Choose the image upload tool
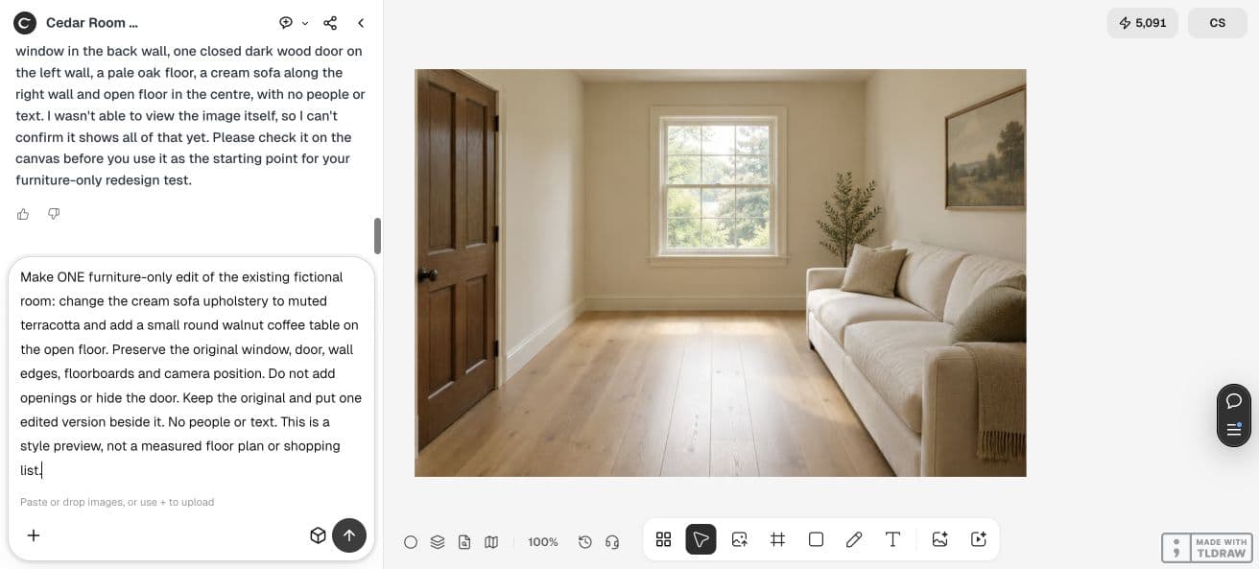The width and height of the screenshot is (1259, 569). click(740, 539)
